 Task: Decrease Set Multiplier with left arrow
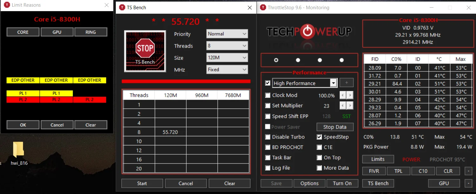pyautogui.click(x=342, y=106)
